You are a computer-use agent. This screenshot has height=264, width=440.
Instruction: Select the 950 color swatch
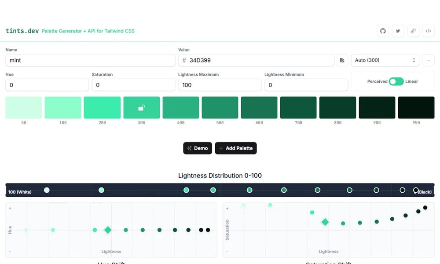[x=416, y=108]
